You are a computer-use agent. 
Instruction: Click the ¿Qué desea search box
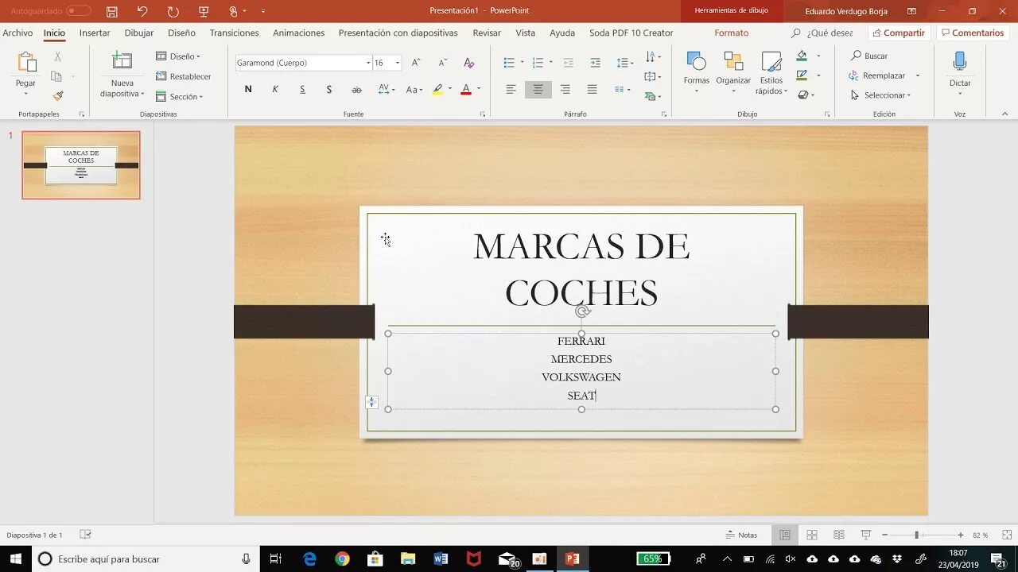pyautogui.click(x=822, y=33)
